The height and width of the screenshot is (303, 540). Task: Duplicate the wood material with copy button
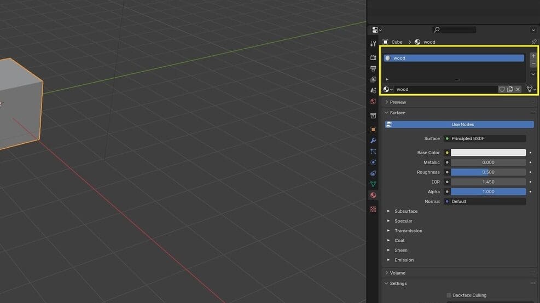(x=510, y=89)
